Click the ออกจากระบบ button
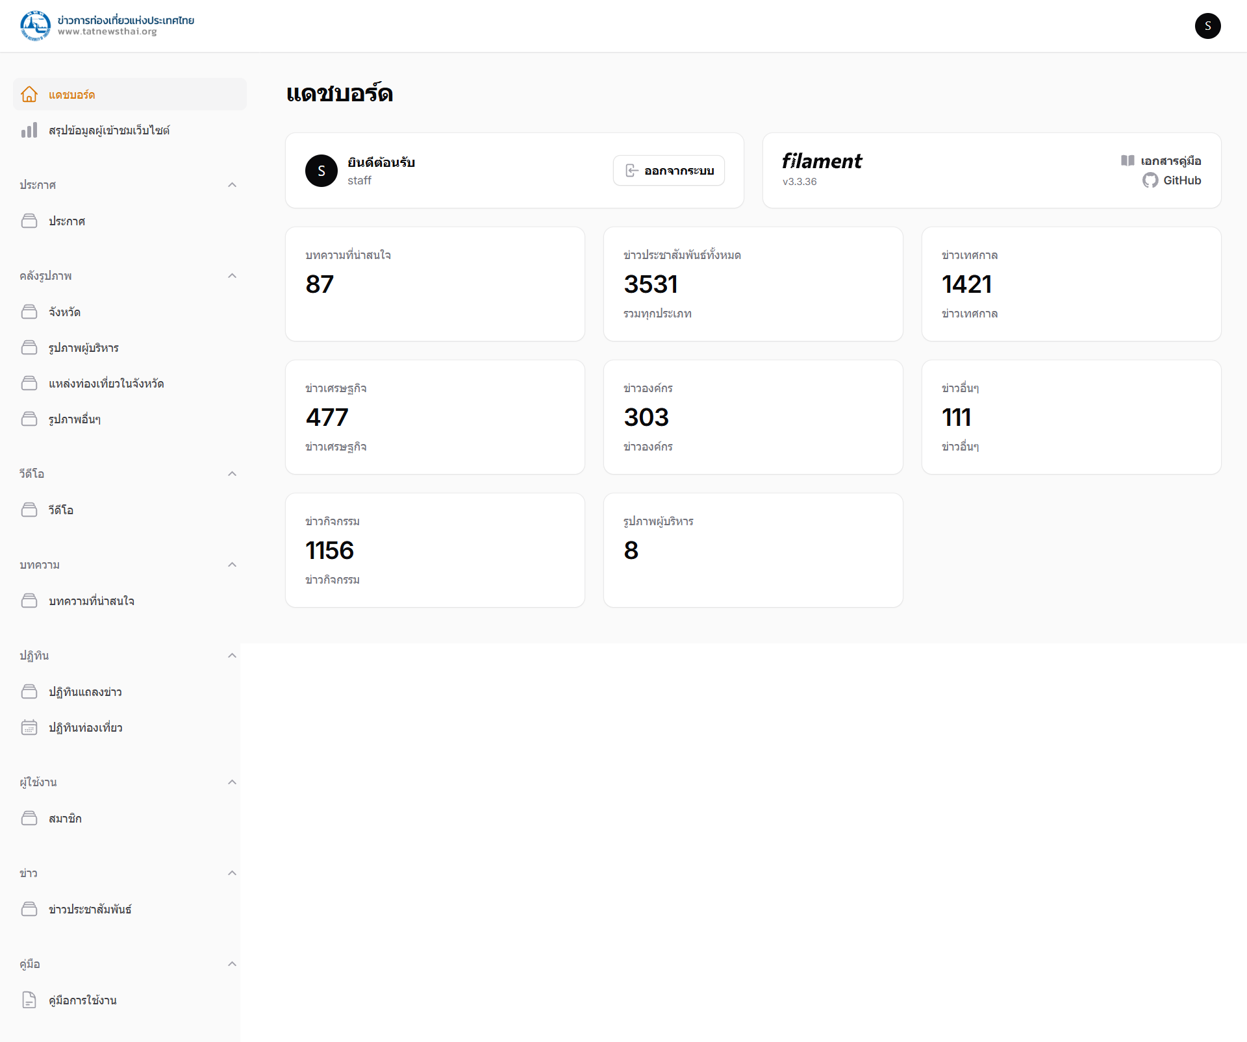 tap(669, 171)
